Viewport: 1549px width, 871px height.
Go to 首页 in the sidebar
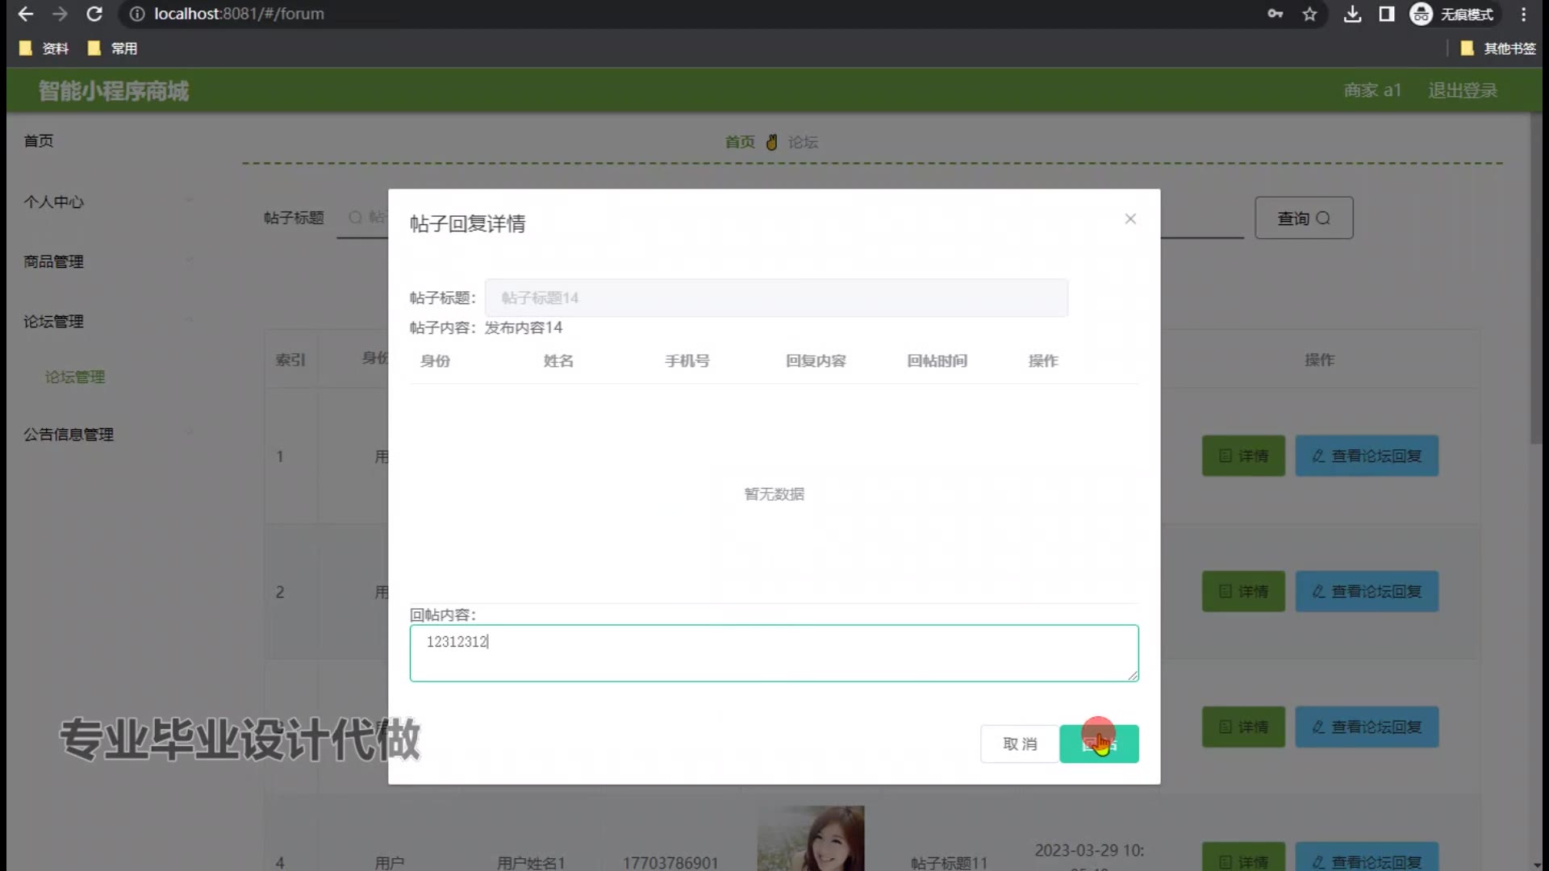click(x=39, y=140)
